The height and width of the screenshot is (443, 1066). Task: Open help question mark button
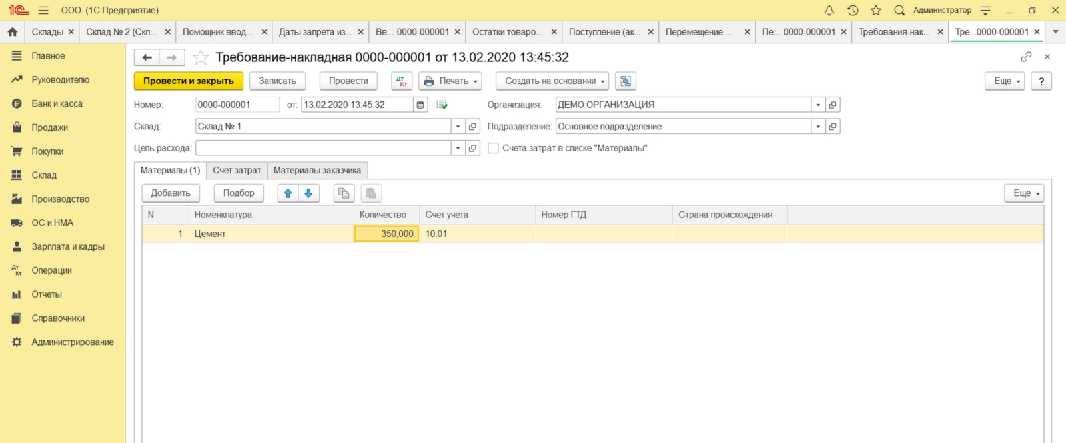click(x=1041, y=81)
